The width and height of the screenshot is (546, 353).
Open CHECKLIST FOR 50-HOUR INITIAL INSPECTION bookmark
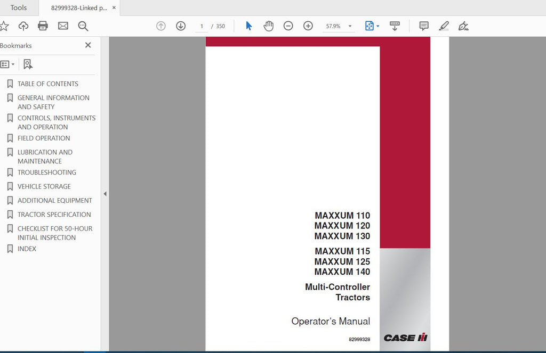(55, 233)
